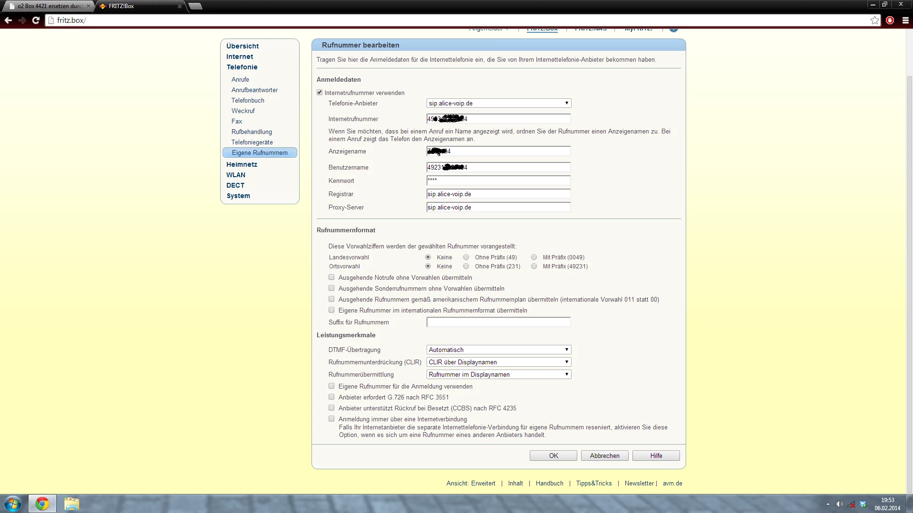Open the Telefonie-Anbieter dropdown
Screen dimensions: 913x513
coord(498,103)
